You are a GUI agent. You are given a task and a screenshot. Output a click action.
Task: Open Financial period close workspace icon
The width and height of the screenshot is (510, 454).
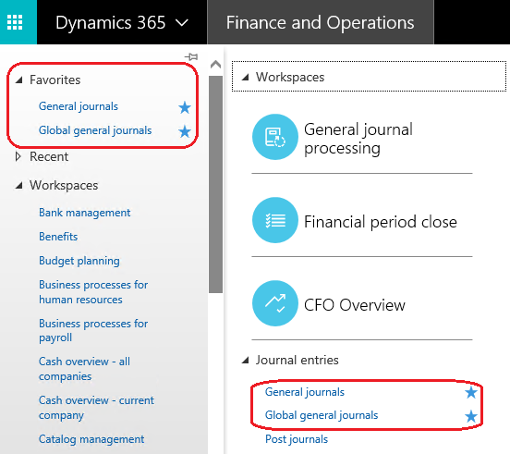click(275, 220)
